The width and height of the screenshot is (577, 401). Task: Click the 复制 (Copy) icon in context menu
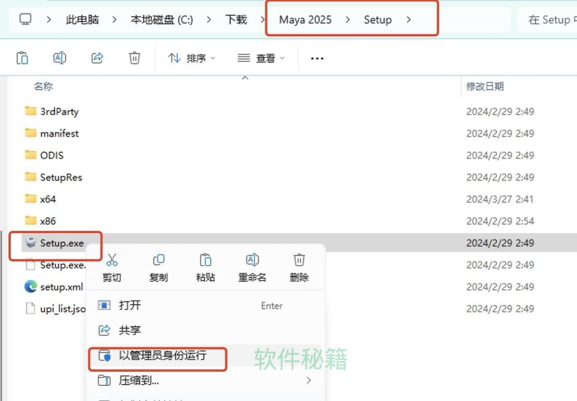point(158,260)
